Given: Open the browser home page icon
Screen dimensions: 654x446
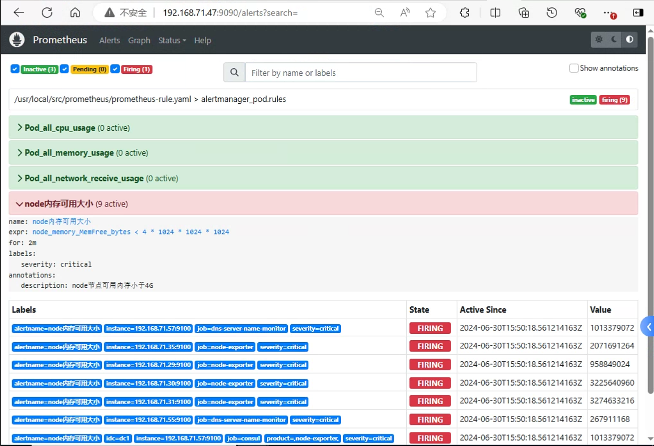Looking at the screenshot, I should [x=75, y=13].
